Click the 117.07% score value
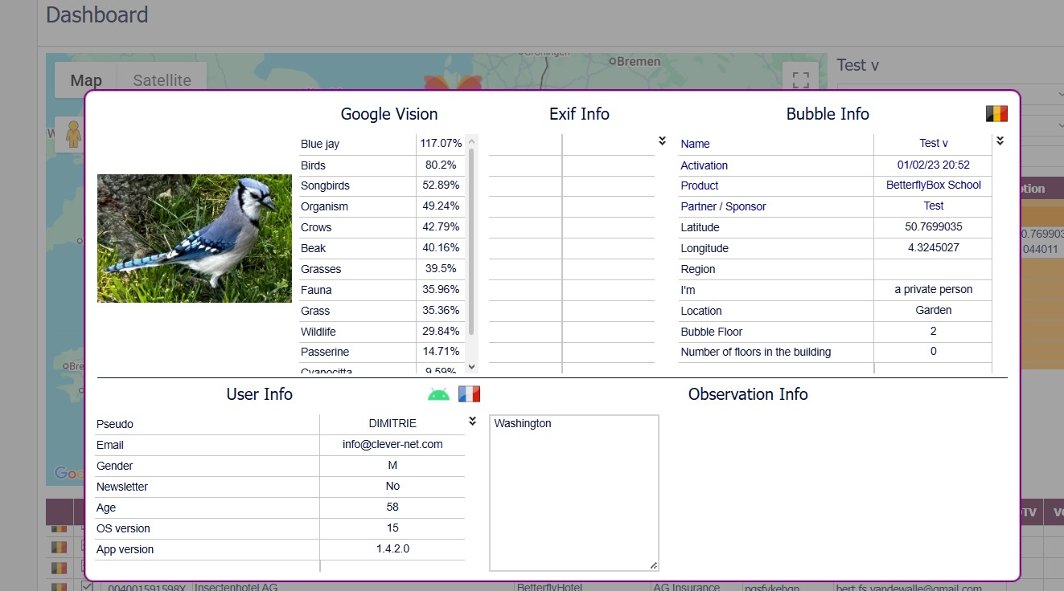The height and width of the screenshot is (591, 1064). coord(441,143)
